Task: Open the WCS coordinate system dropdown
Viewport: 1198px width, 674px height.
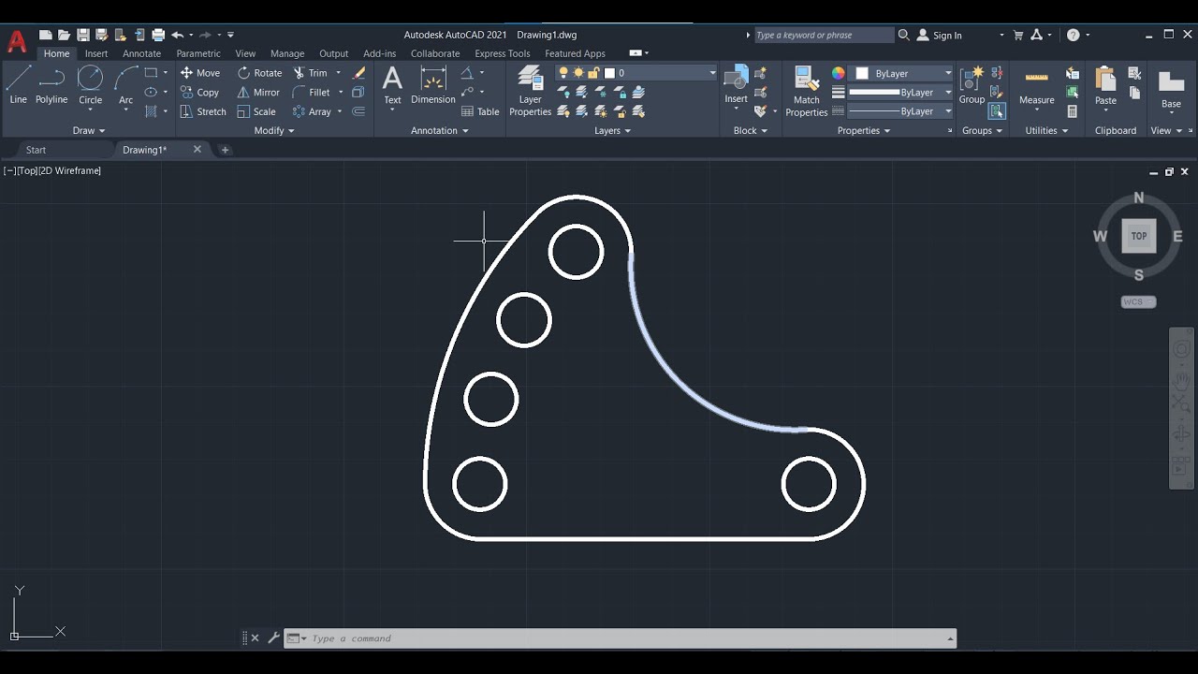Action: coord(1138,301)
